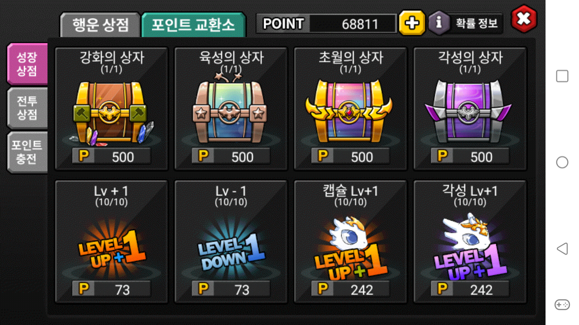Tap the 캡슐 Lv+1 dragon icon
The image size is (579, 325).
pos(350,248)
